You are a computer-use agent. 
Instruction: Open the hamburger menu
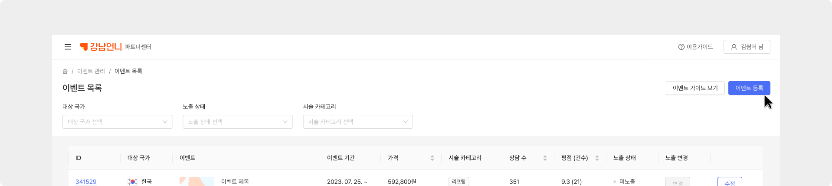pyautogui.click(x=68, y=47)
